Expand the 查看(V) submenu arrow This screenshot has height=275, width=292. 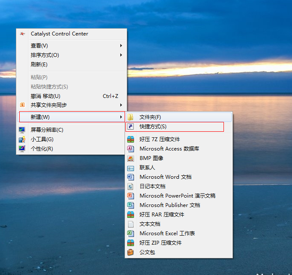pyautogui.click(x=121, y=46)
